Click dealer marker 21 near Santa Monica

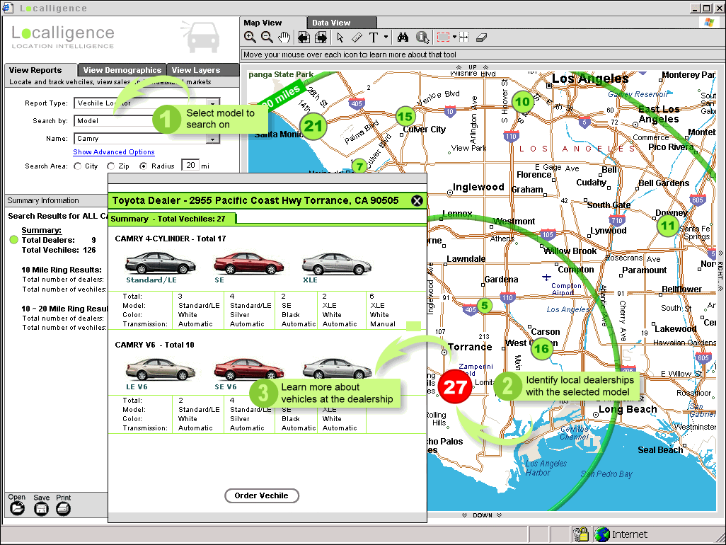point(313,126)
